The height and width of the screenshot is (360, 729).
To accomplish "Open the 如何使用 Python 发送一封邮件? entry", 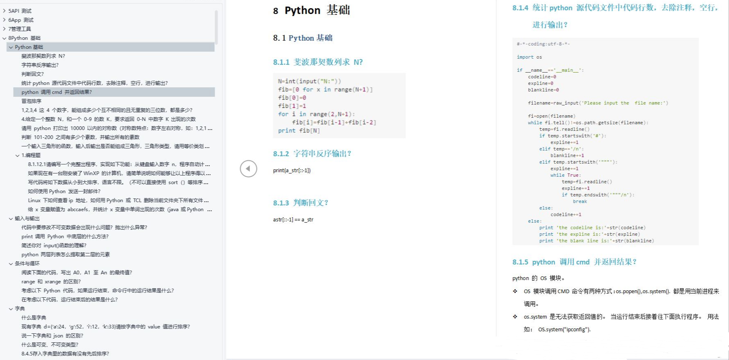I will click(64, 191).
